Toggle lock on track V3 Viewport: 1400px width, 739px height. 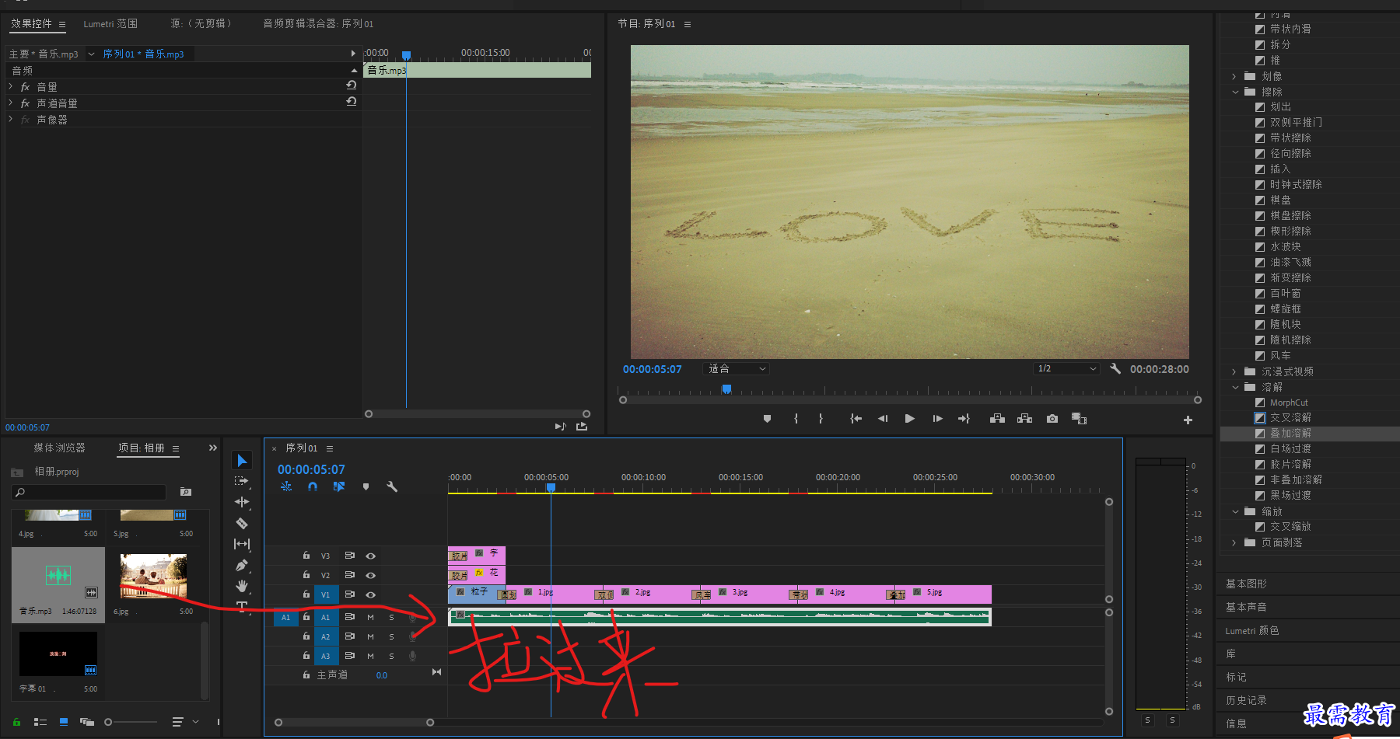tap(306, 556)
